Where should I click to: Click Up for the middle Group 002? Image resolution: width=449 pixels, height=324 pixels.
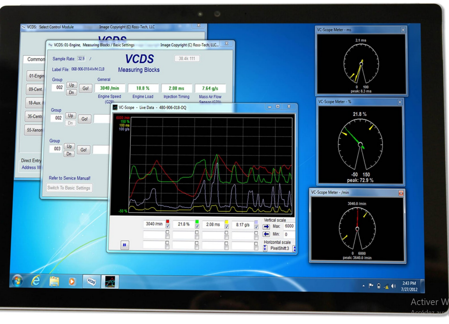point(70,116)
